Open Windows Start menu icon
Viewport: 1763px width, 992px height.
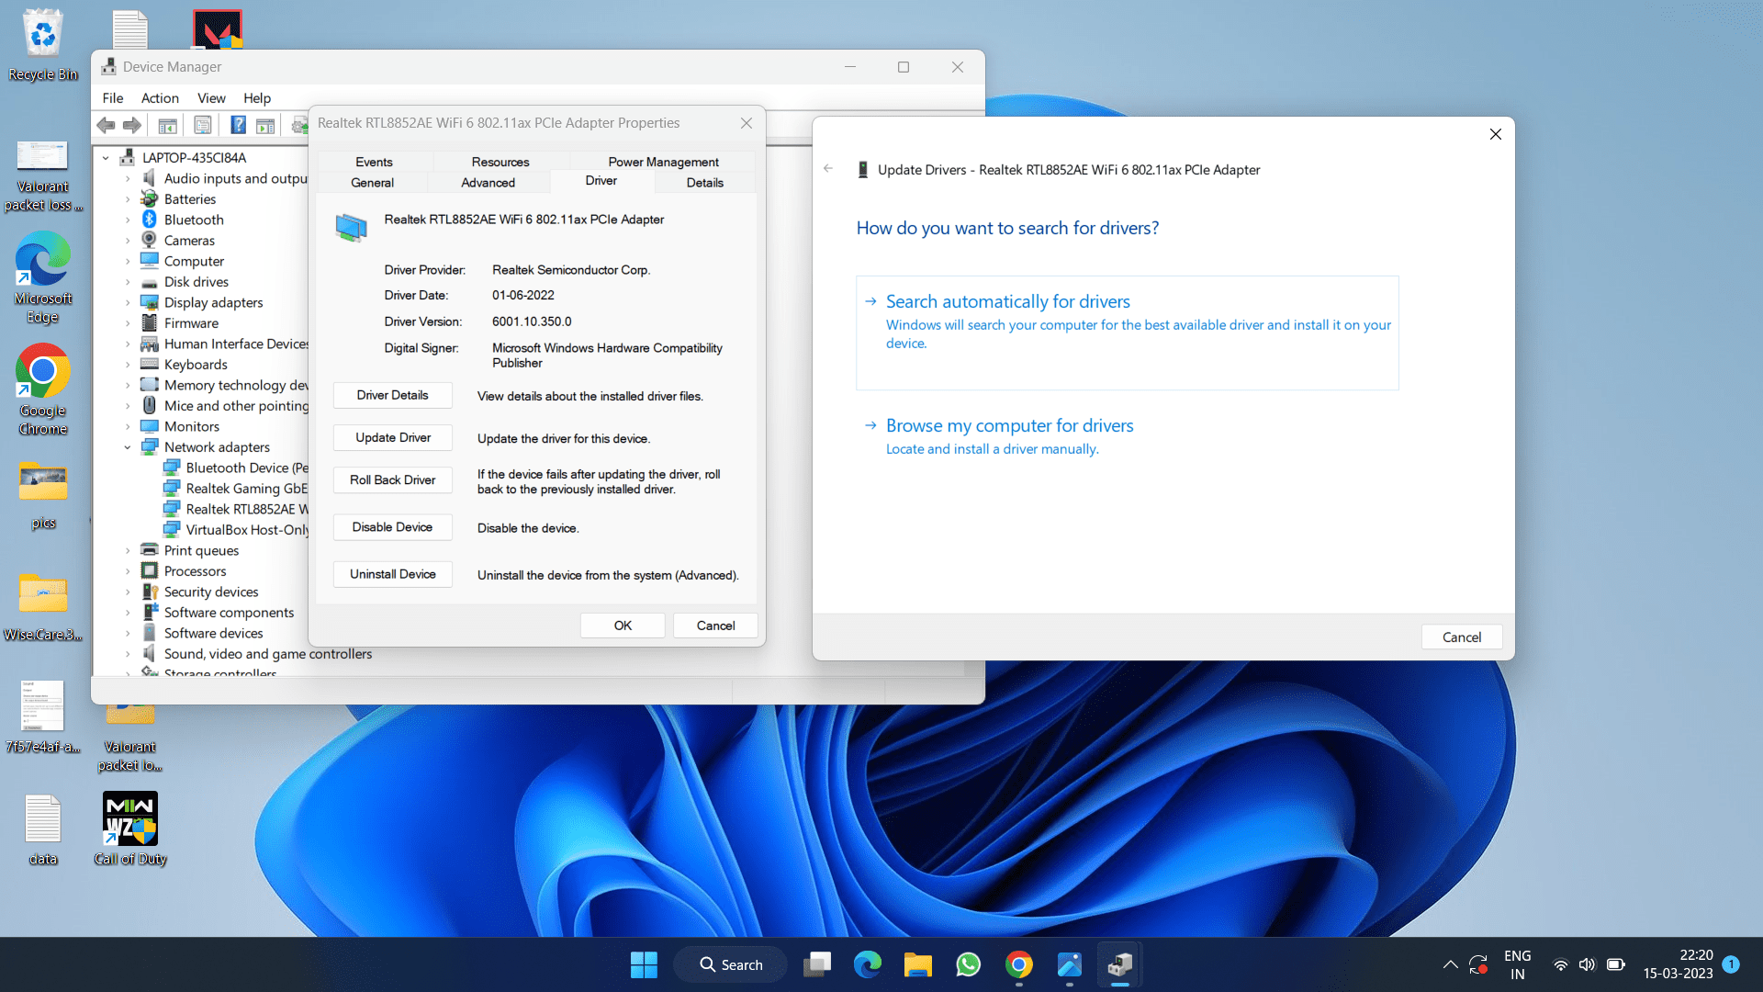coord(644,964)
